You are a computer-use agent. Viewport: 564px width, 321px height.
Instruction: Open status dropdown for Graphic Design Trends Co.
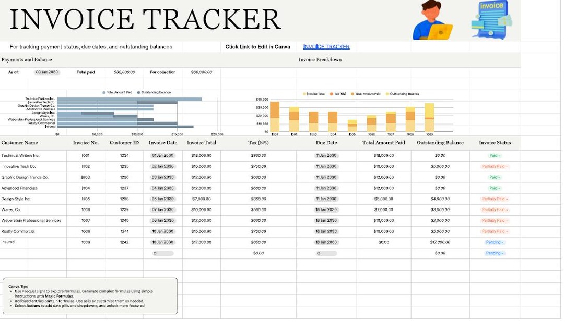(495, 177)
